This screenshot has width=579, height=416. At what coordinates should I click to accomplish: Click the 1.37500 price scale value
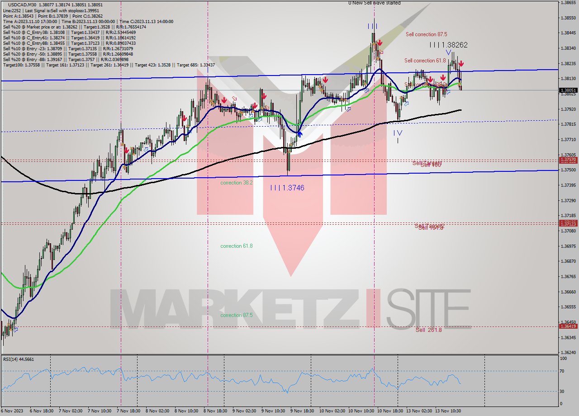(568, 170)
